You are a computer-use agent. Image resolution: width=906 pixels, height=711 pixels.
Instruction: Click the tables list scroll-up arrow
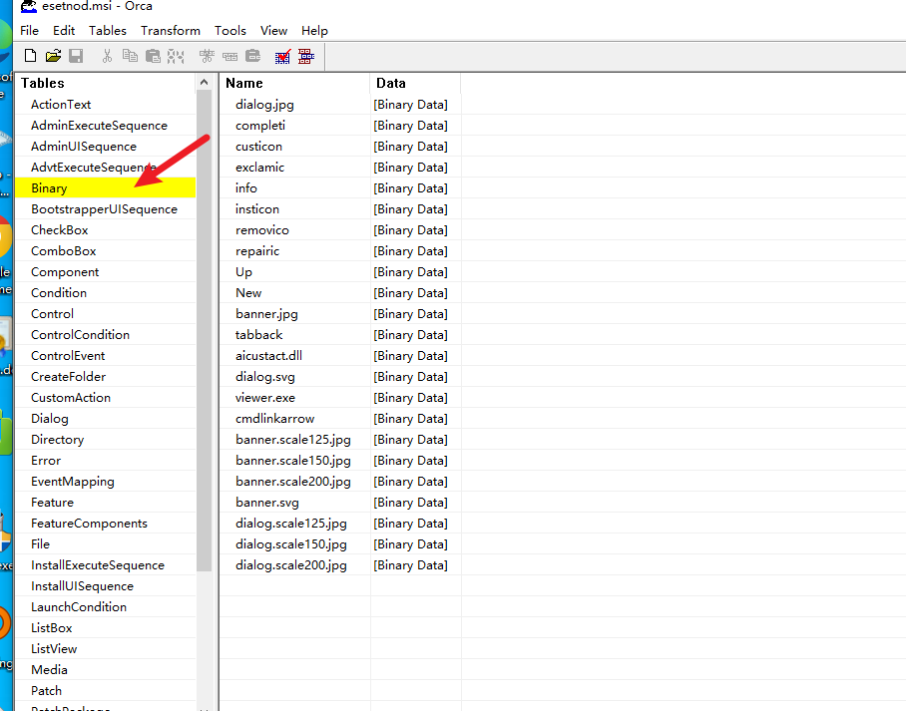coord(205,83)
